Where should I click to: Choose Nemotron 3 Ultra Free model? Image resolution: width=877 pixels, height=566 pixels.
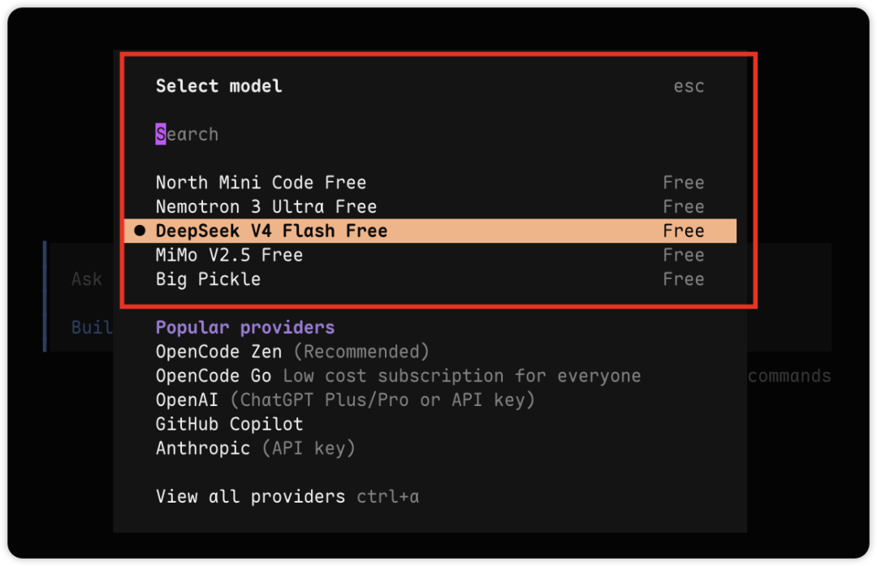430,207
